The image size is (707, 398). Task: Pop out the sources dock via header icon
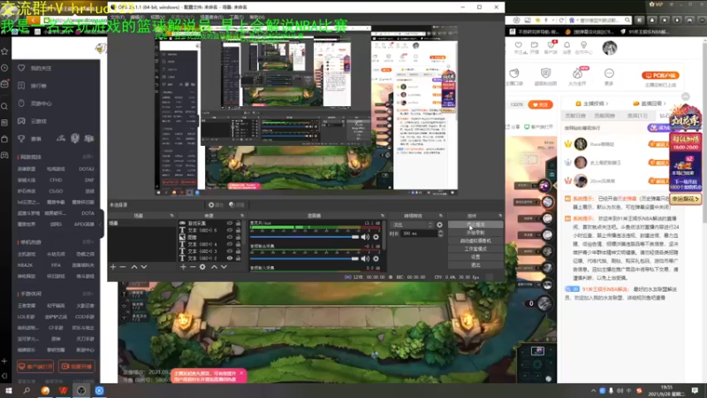tap(242, 216)
